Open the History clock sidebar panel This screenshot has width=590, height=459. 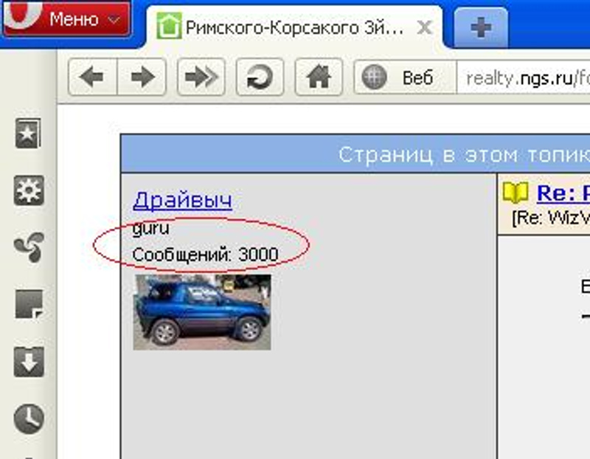(29, 418)
